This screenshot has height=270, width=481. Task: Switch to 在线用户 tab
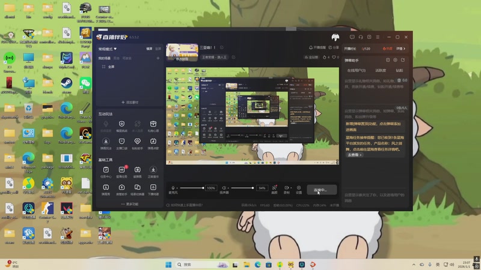click(356, 70)
